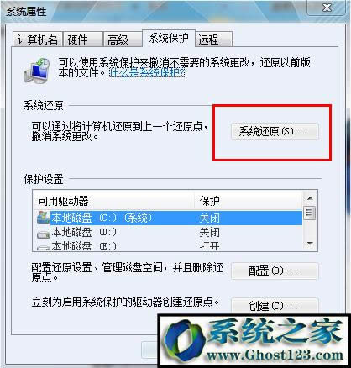351x368 pixels.
Task: Select the 系统保护 tab
Action: click(x=169, y=38)
